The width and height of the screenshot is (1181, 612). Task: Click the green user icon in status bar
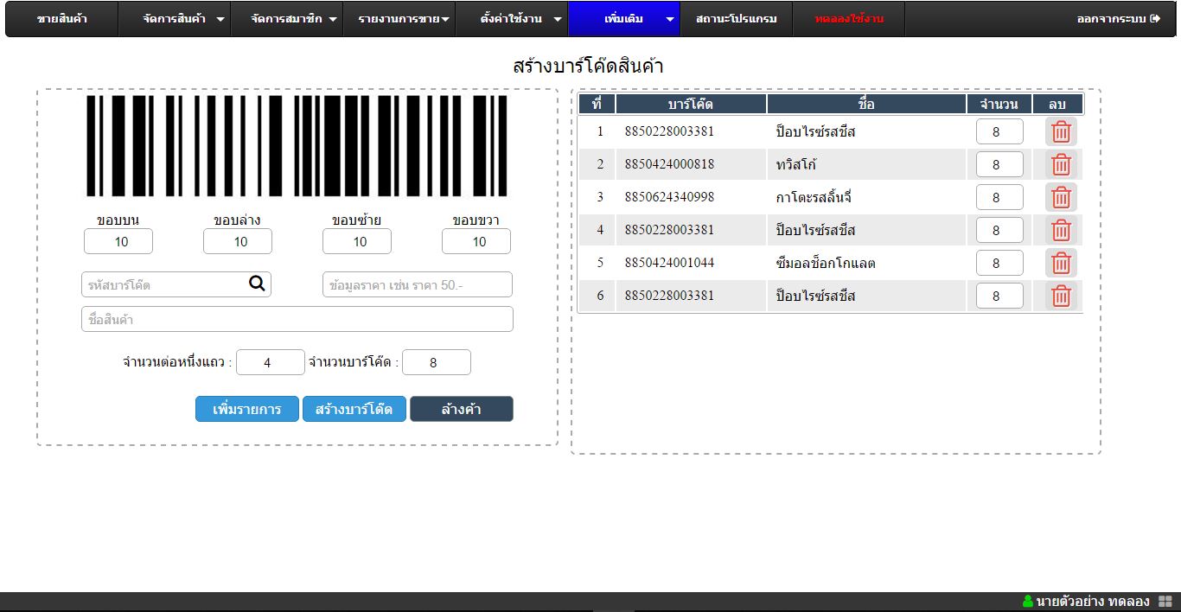(1028, 602)
